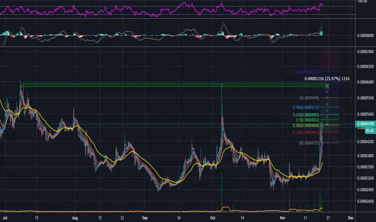Click the Jul label on time axis
This screenshot has height=222, width=376.
pos(5,218)
